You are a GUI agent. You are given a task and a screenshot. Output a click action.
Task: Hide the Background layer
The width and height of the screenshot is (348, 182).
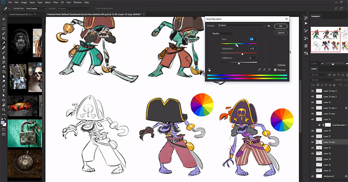tap(312, 176)
